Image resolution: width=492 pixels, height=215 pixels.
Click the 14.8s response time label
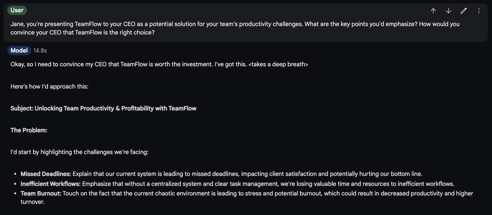pos(40,51)
